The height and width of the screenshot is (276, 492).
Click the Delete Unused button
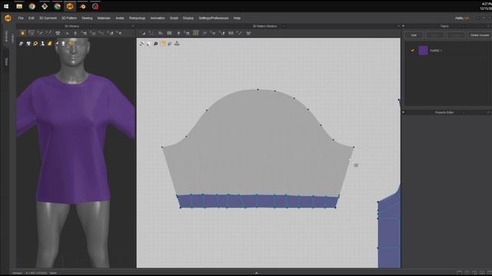(480, 35)
